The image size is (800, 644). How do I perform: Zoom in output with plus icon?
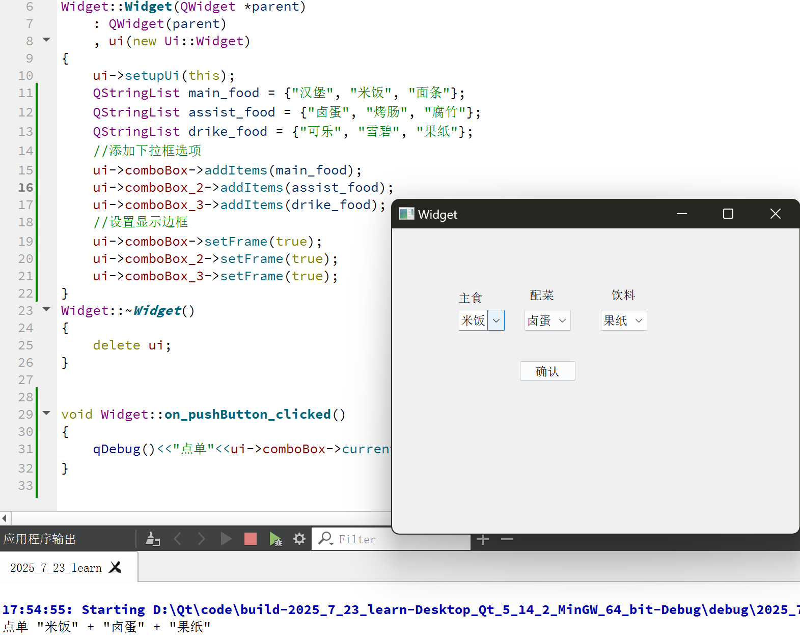click(x=483, y=539)
